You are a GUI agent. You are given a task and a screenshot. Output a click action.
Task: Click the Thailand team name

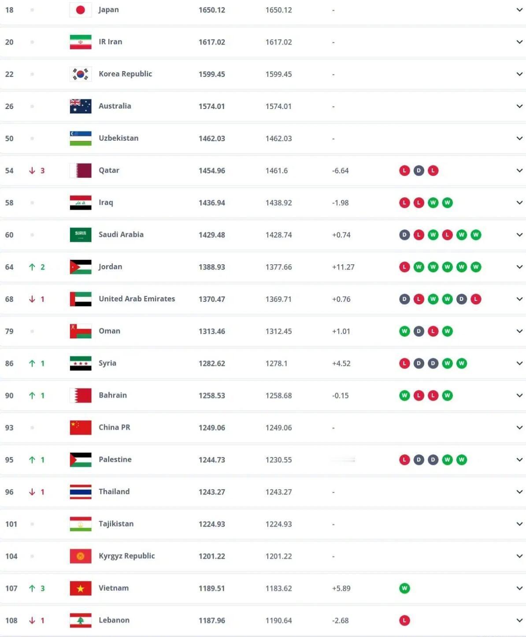114,491
